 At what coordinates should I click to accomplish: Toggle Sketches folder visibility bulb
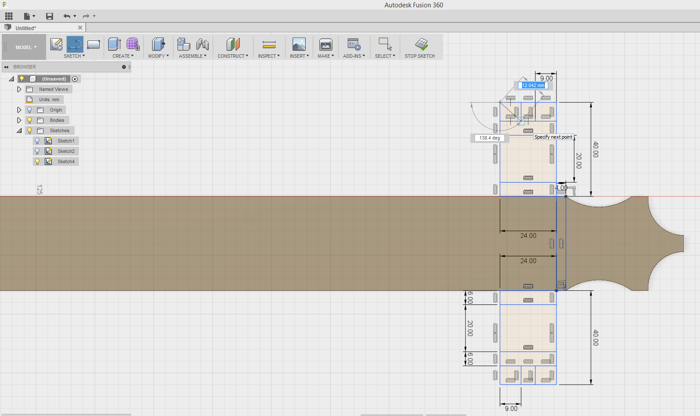tap(30, 130)
